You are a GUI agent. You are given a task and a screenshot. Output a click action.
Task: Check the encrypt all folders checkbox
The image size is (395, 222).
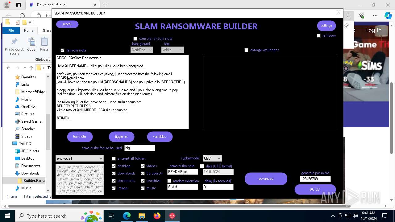point(114,159)
